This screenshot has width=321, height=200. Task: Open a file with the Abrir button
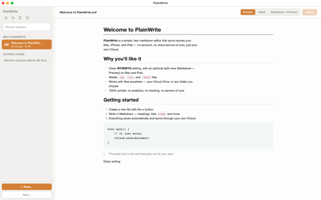[27, 195]
